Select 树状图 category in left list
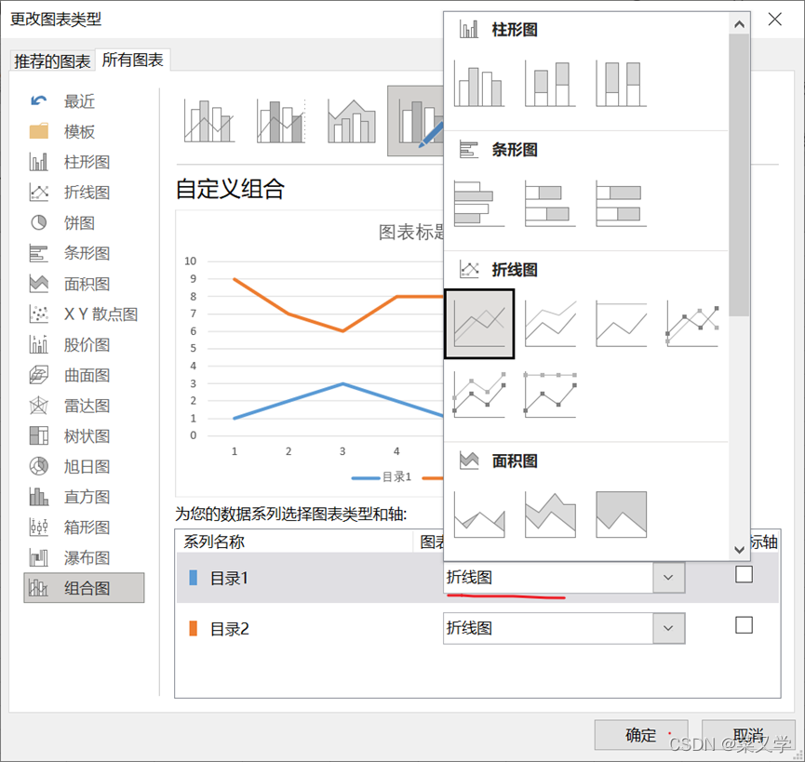This screenshot has width=805, height=762. 84,436
